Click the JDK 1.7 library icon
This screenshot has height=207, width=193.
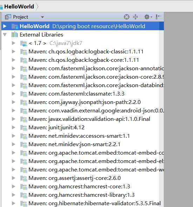(x=24, y=44)
